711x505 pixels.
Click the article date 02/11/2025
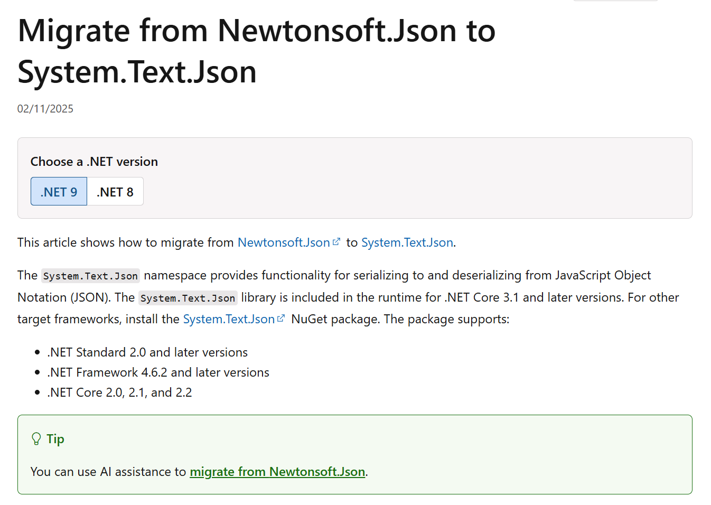45,109
